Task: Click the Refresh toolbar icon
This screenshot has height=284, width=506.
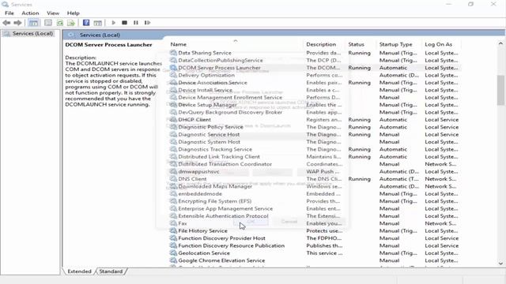Action: pyautogui.click(x=60, y=23)
